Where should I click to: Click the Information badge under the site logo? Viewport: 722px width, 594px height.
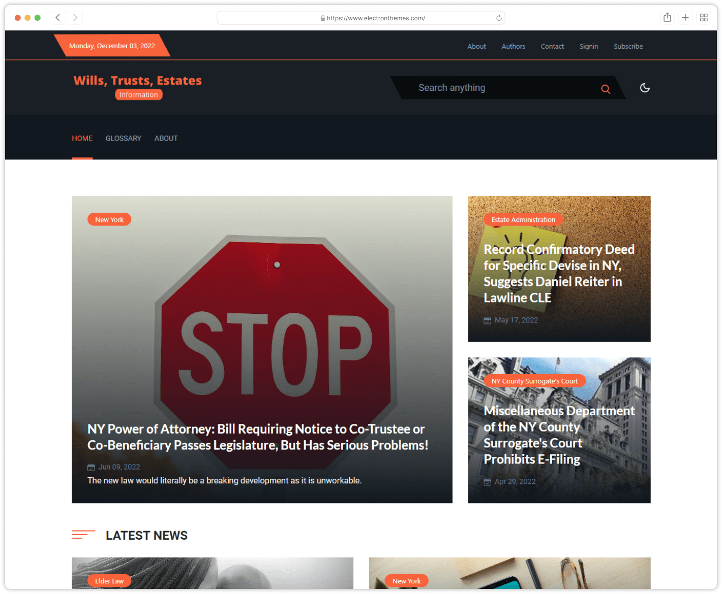139,95
